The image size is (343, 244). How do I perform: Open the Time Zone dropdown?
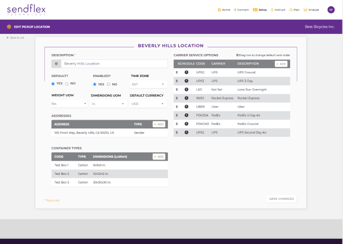(148, 84)
